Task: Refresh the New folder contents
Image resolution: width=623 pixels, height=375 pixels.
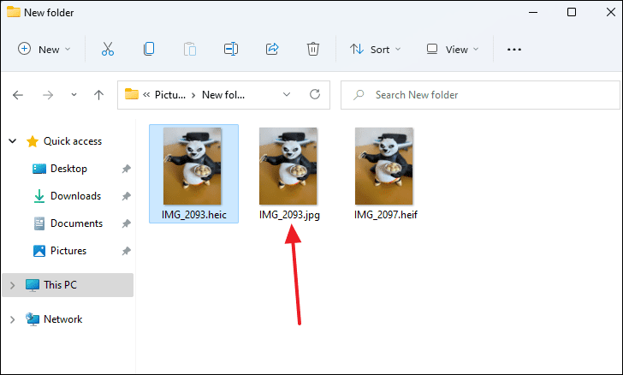Action: point(315,94)
